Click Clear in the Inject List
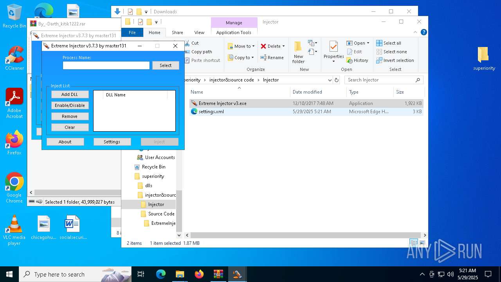501x282 pixels. pyautogui.click(x=70, y=127)
